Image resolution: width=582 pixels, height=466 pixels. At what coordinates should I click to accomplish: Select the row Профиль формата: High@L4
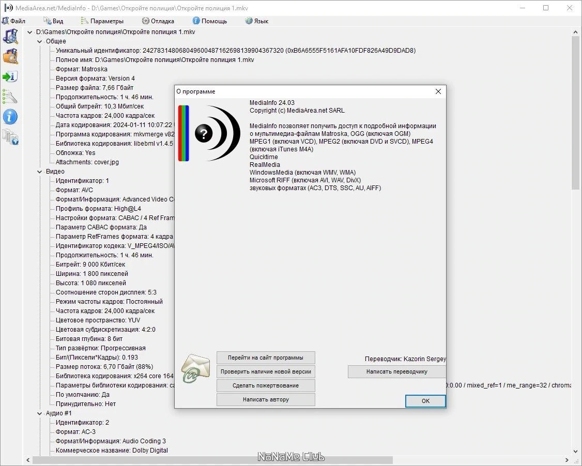(x=98, y=209)
